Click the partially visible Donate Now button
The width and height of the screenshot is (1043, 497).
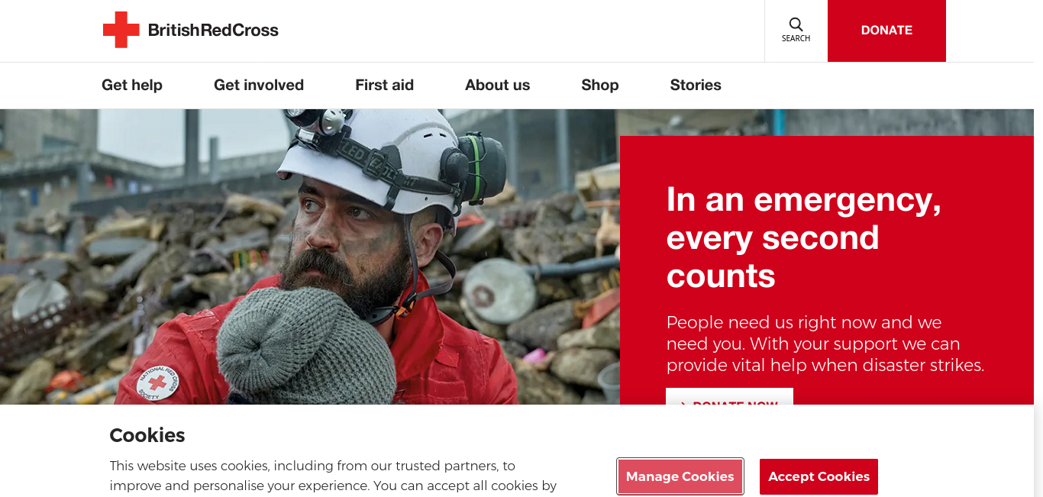(x=729, y=396)
